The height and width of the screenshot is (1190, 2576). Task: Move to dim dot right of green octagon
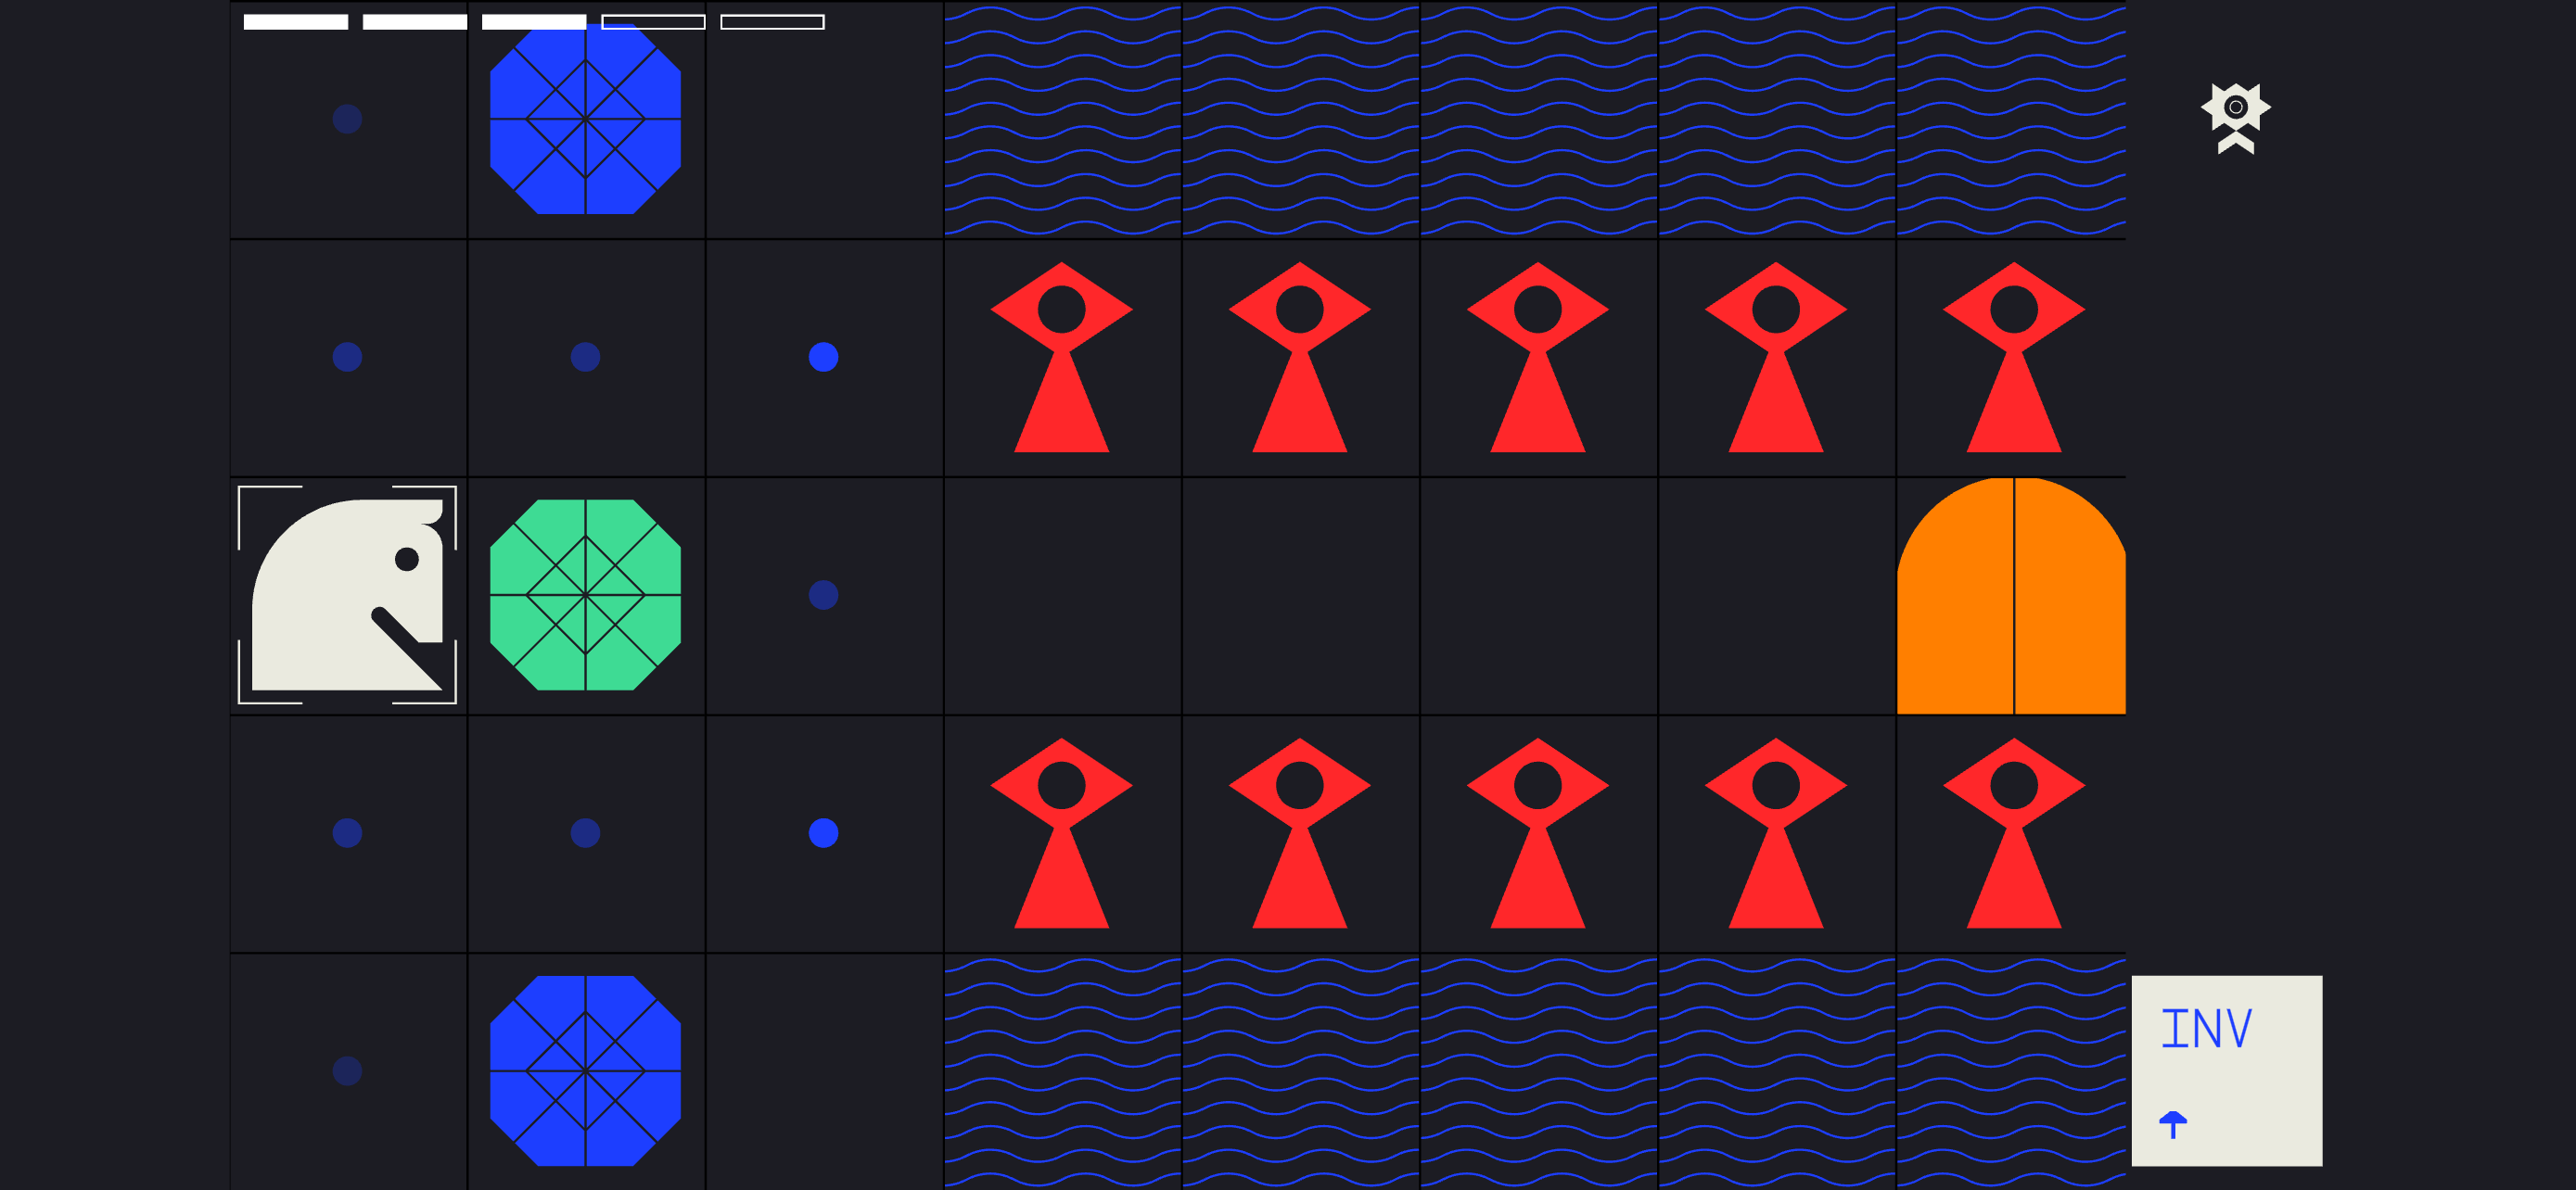tap(823, 594)
